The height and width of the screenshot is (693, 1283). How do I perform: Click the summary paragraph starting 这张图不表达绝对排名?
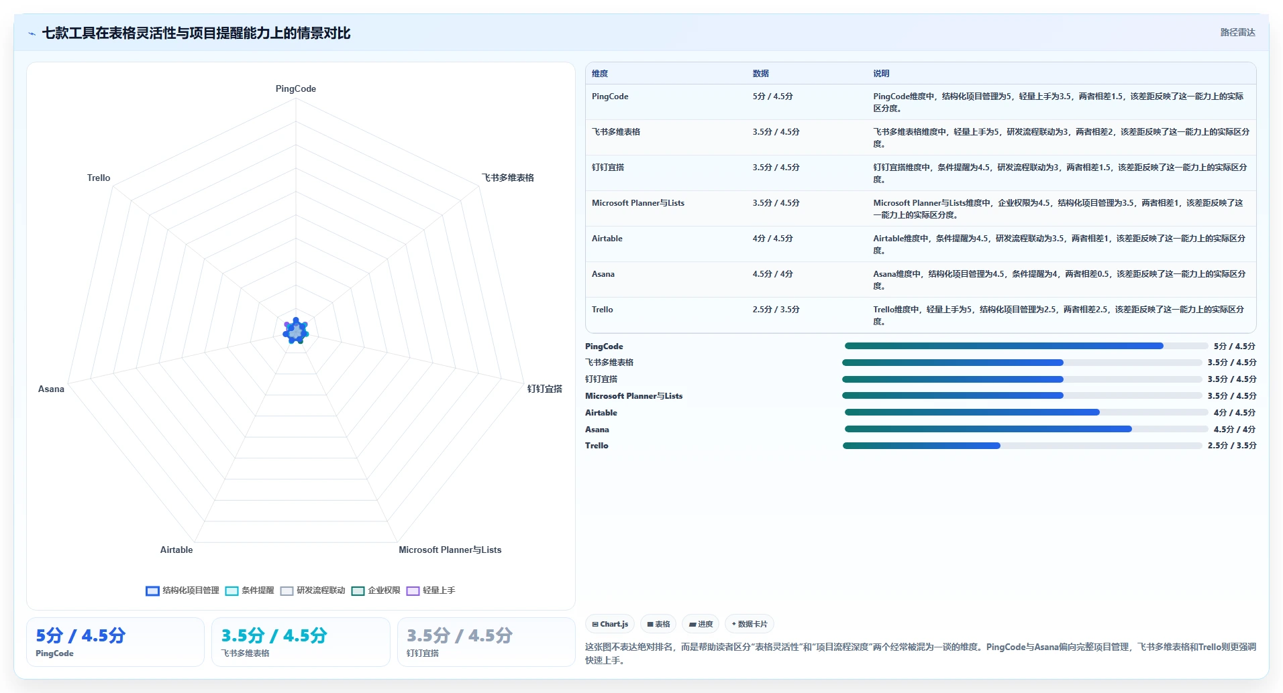pyautogui.click(x=921, y=653)
